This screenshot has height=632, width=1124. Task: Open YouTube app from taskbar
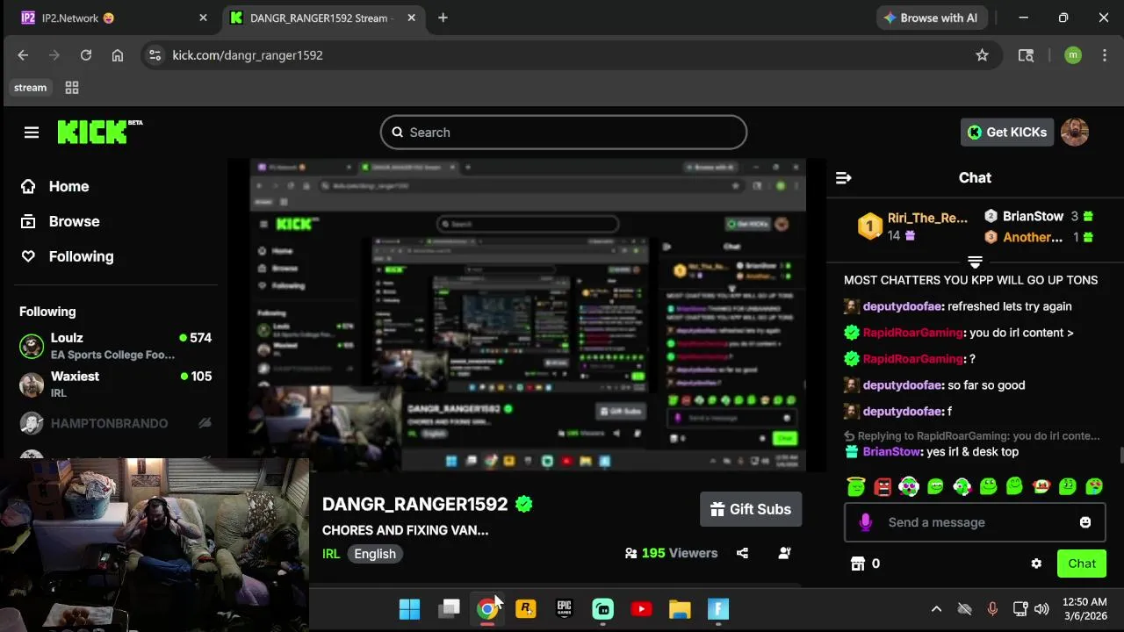click(641, 609)
